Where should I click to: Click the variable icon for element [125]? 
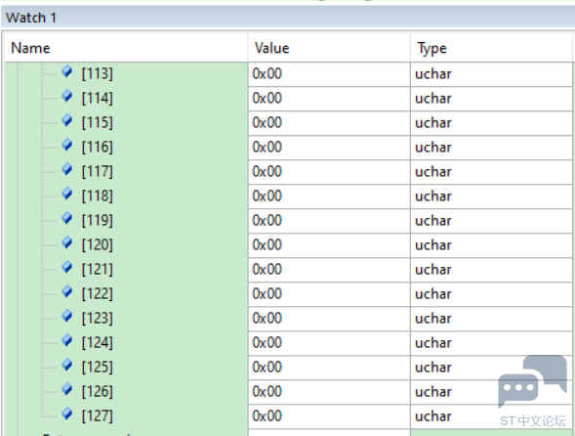click(x=67, y=365)
